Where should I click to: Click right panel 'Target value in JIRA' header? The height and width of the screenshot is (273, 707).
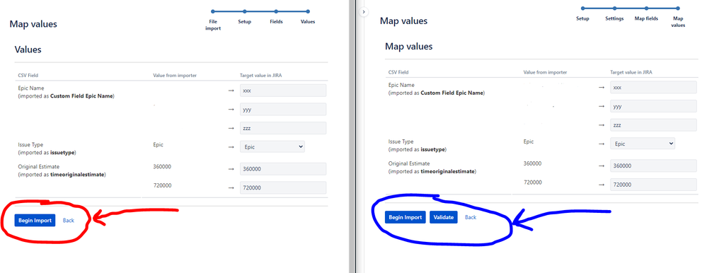[x=631, y=72]
